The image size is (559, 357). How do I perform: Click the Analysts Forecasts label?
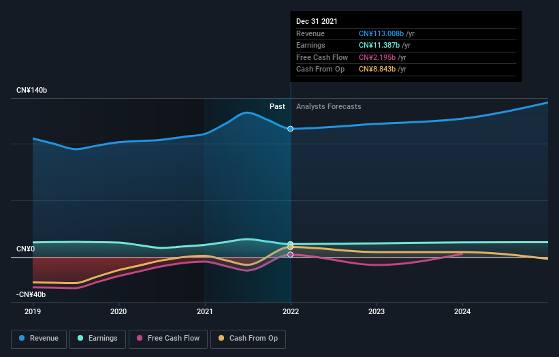point(329,107)
